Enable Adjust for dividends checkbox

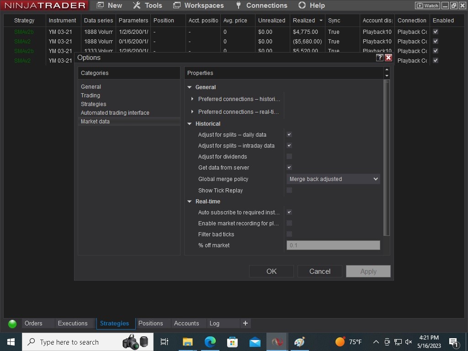pyautogui.click(x=289, y=156)
